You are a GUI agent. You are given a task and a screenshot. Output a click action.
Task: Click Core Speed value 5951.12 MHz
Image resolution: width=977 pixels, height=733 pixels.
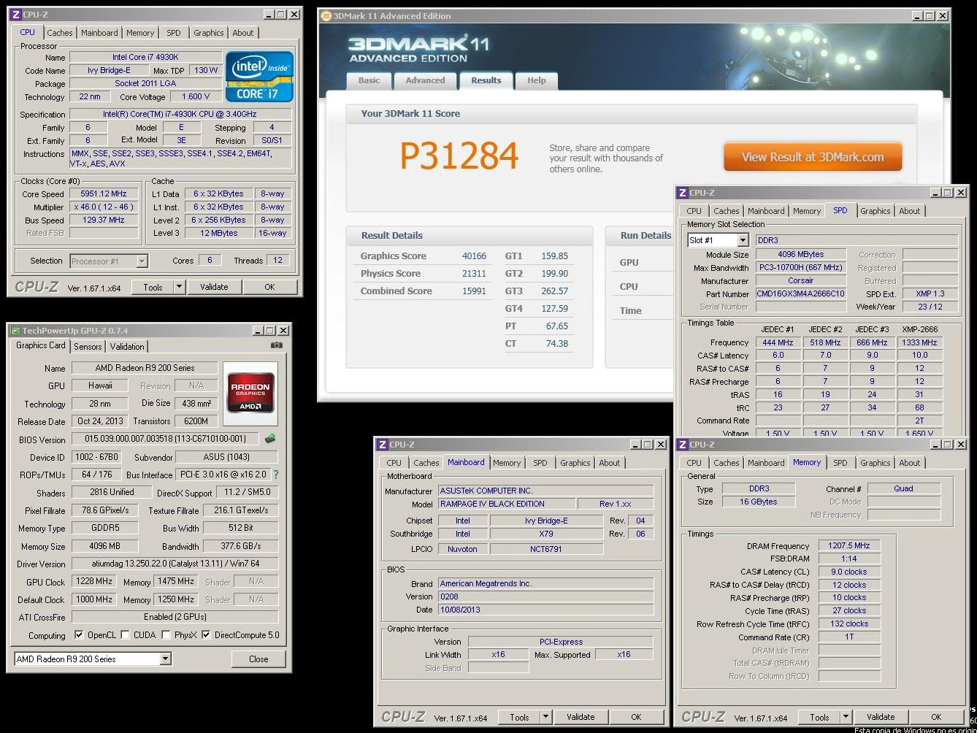coord(104,194)
